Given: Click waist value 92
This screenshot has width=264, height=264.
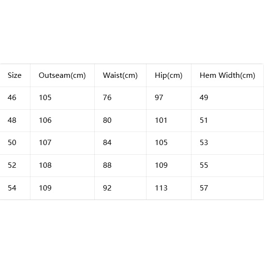Looking at the screenshot, I should coord(107,188).
